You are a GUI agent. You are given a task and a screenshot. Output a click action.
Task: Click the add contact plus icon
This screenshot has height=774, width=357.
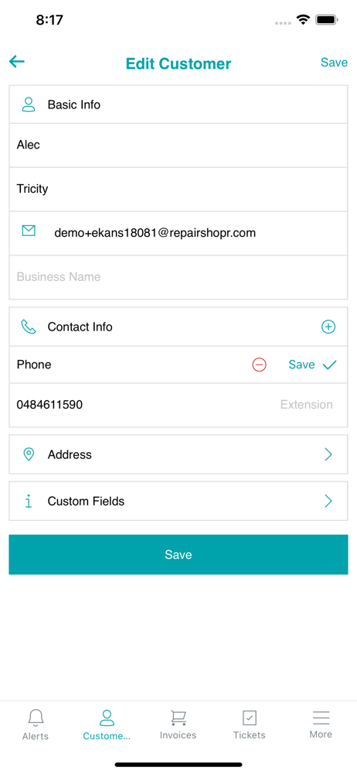point(328,327)
